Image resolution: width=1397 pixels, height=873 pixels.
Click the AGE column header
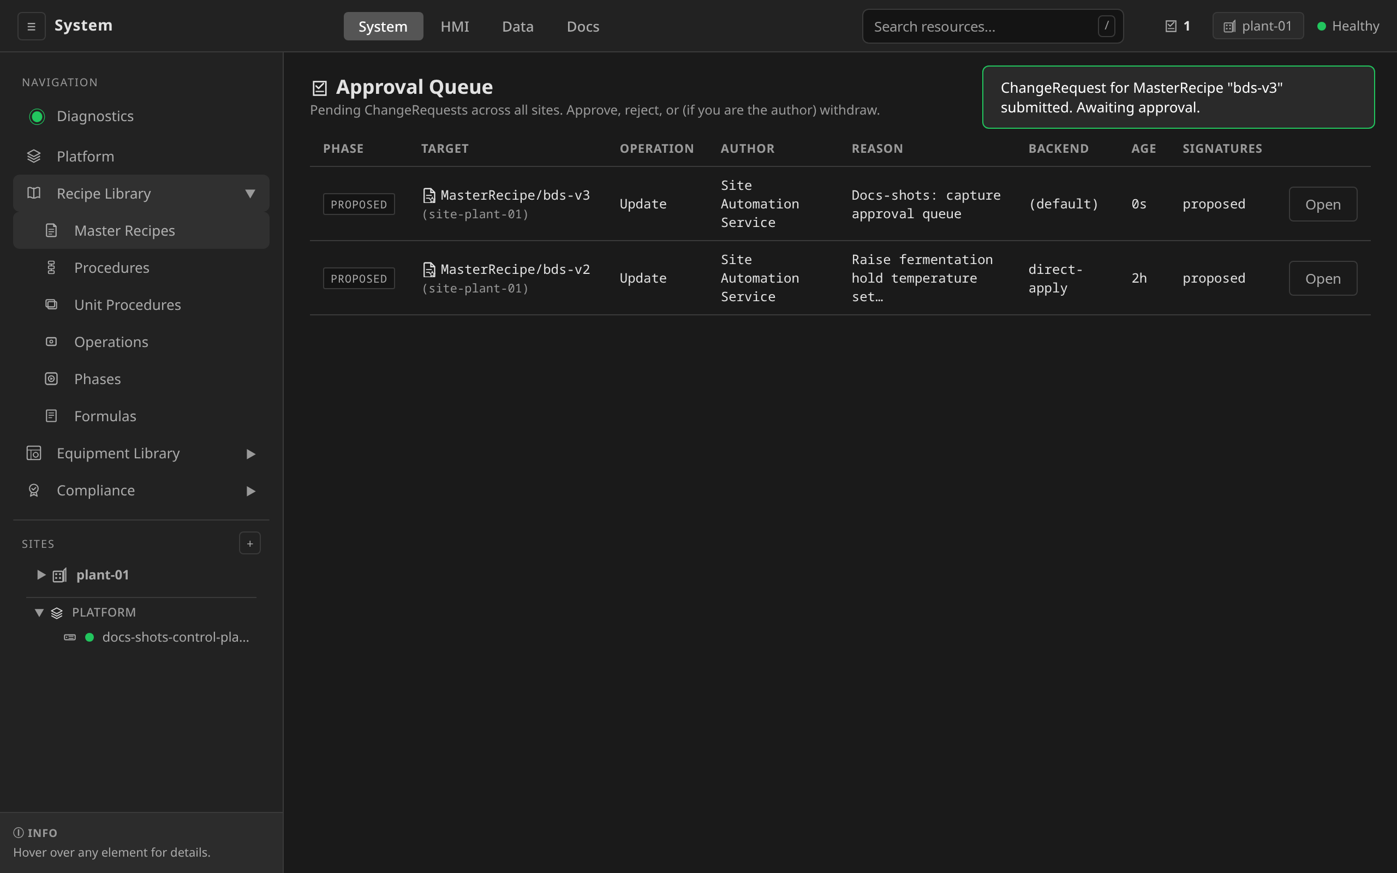pyautogui.click(x=1144, y=148)
